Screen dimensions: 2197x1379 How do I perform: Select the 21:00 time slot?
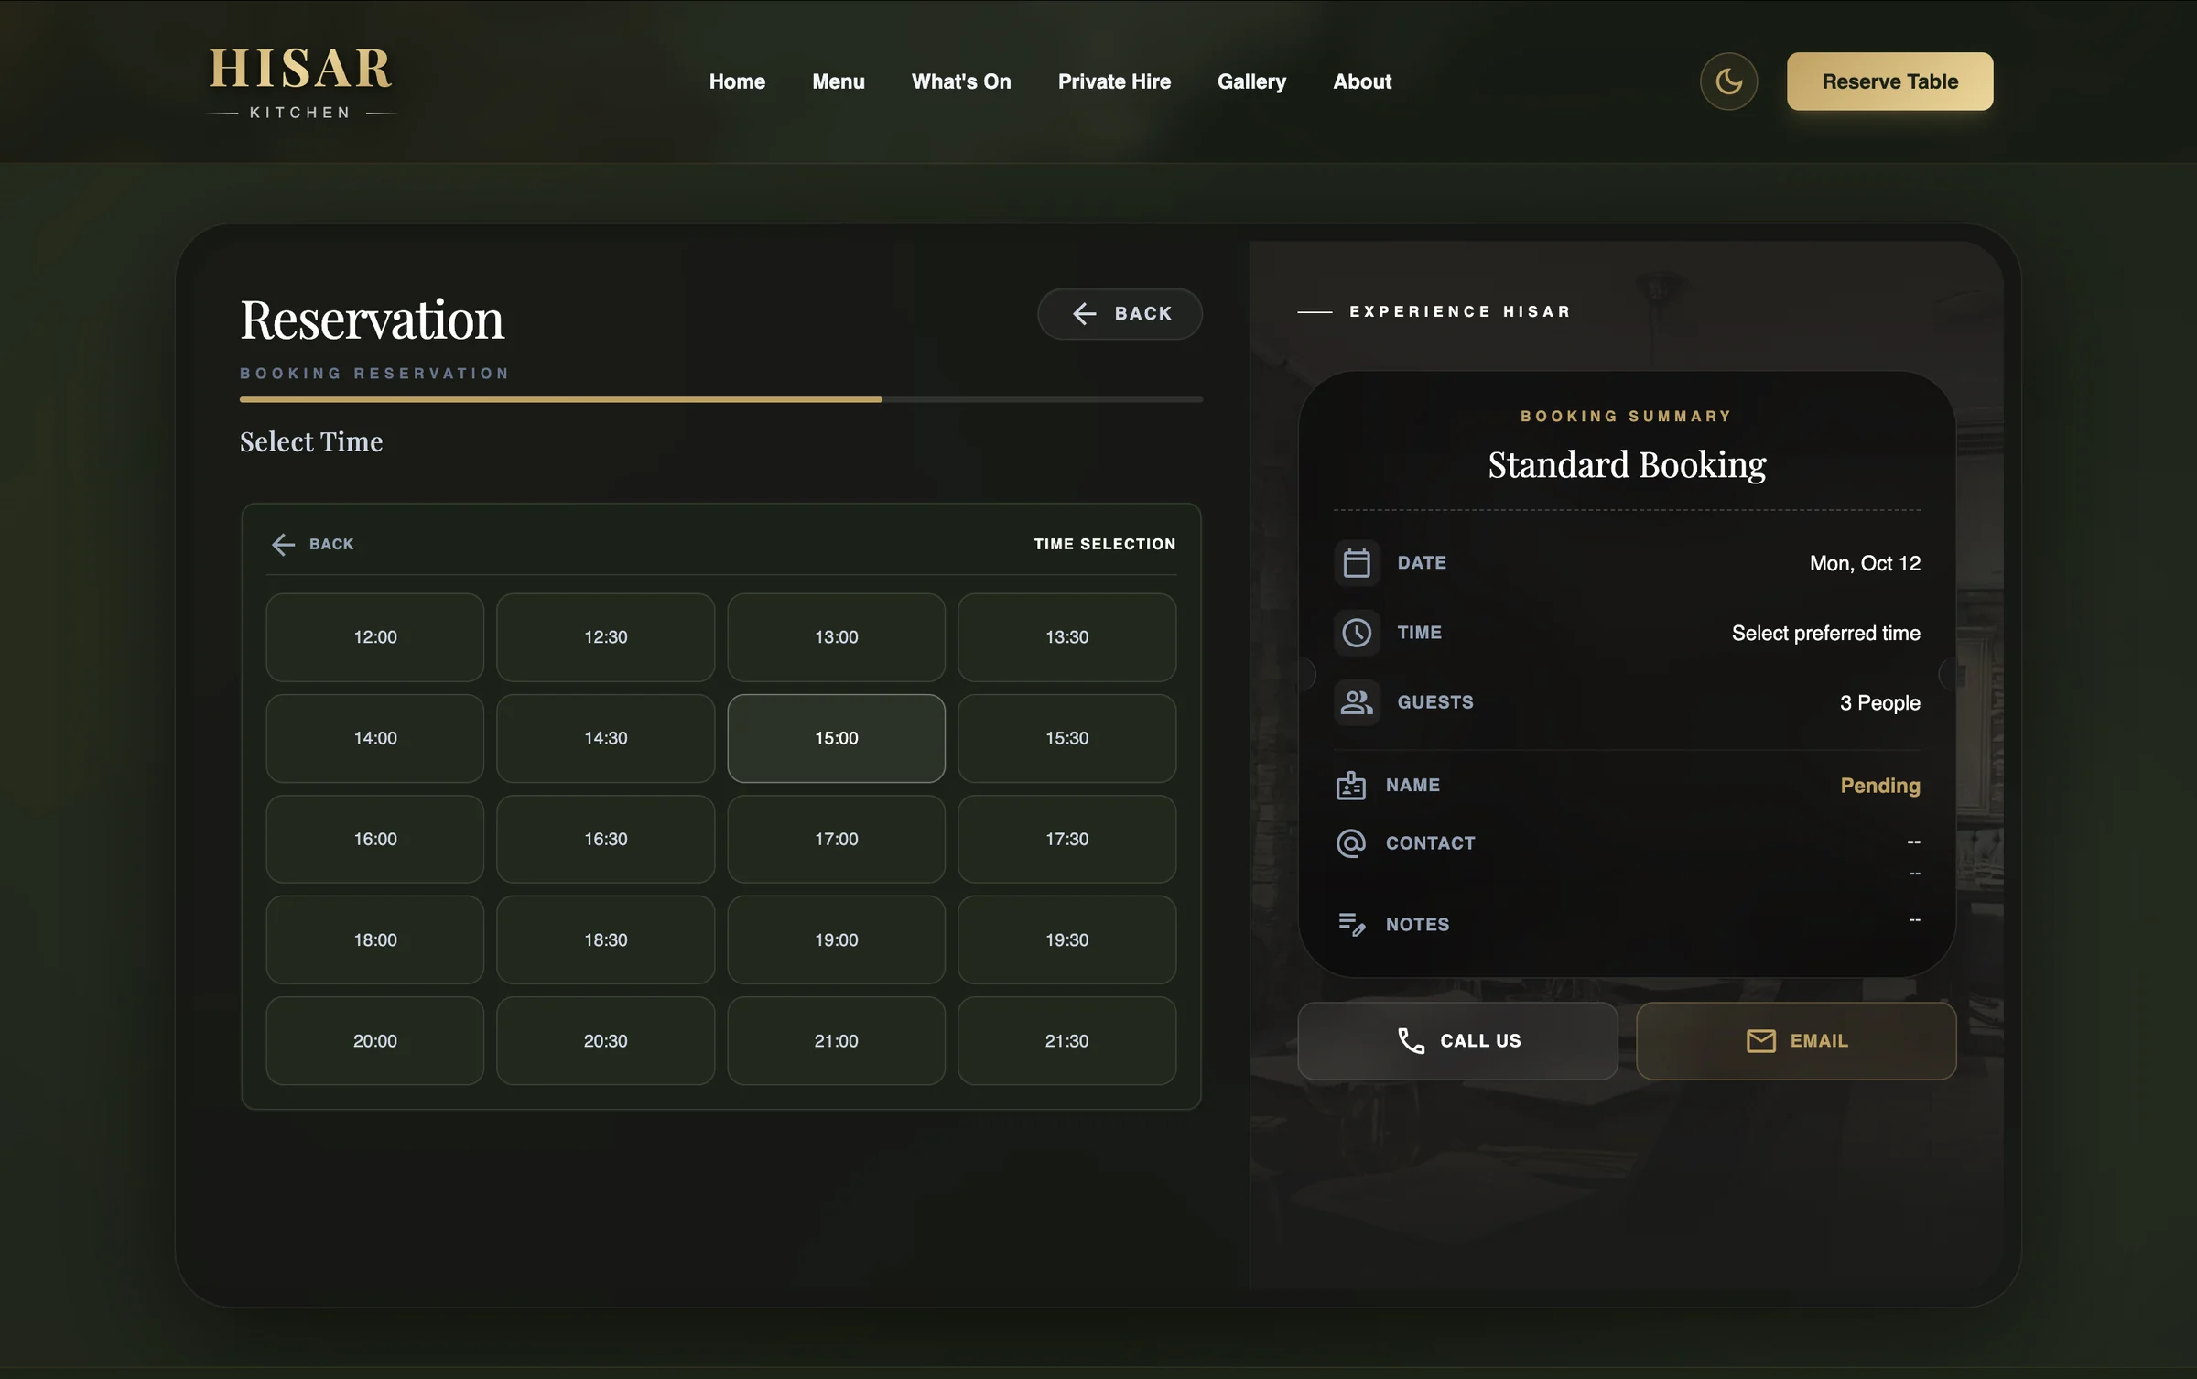pyautogui.click(x=836, y=1041)
